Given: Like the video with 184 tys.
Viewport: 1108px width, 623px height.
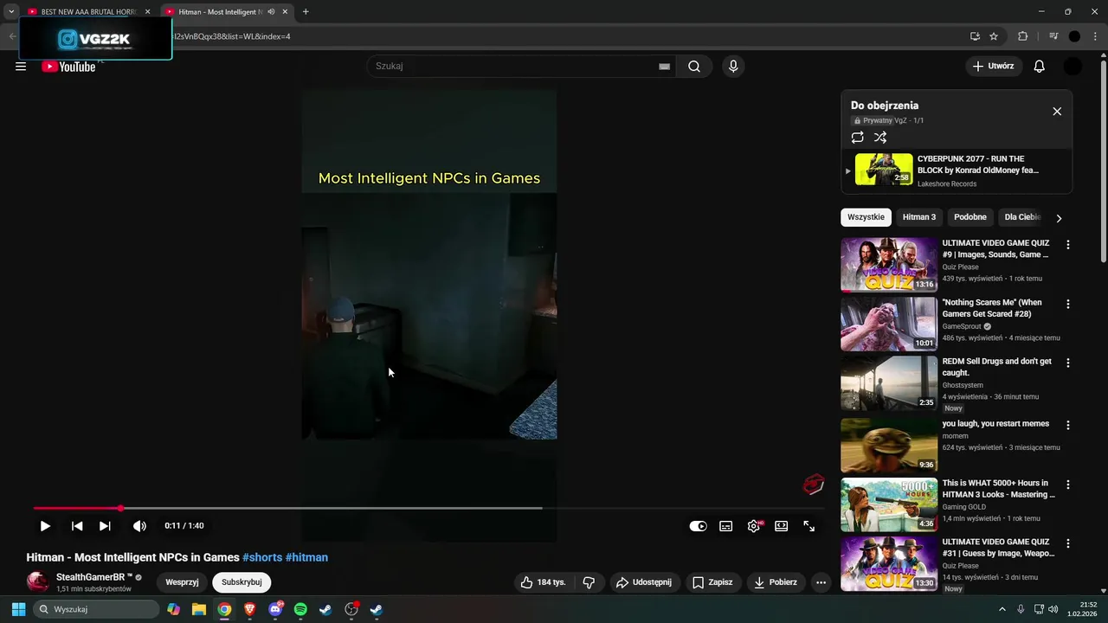Looking at the screenshot, I should (543, 582).
